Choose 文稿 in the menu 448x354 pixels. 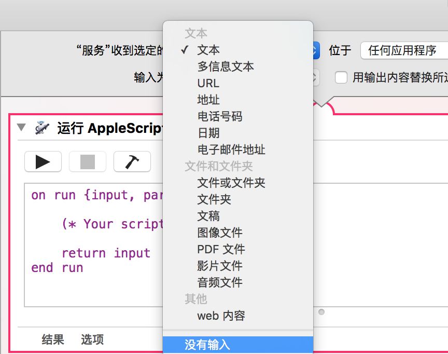coord(237,216)
